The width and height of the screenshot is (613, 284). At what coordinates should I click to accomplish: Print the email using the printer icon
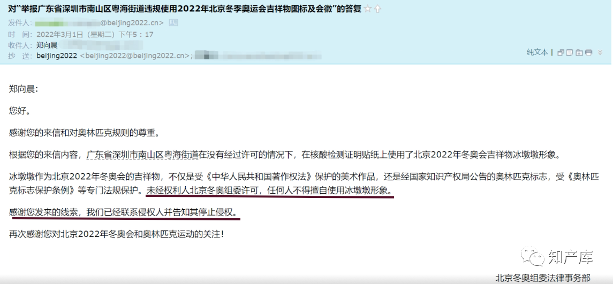[589, 52]
